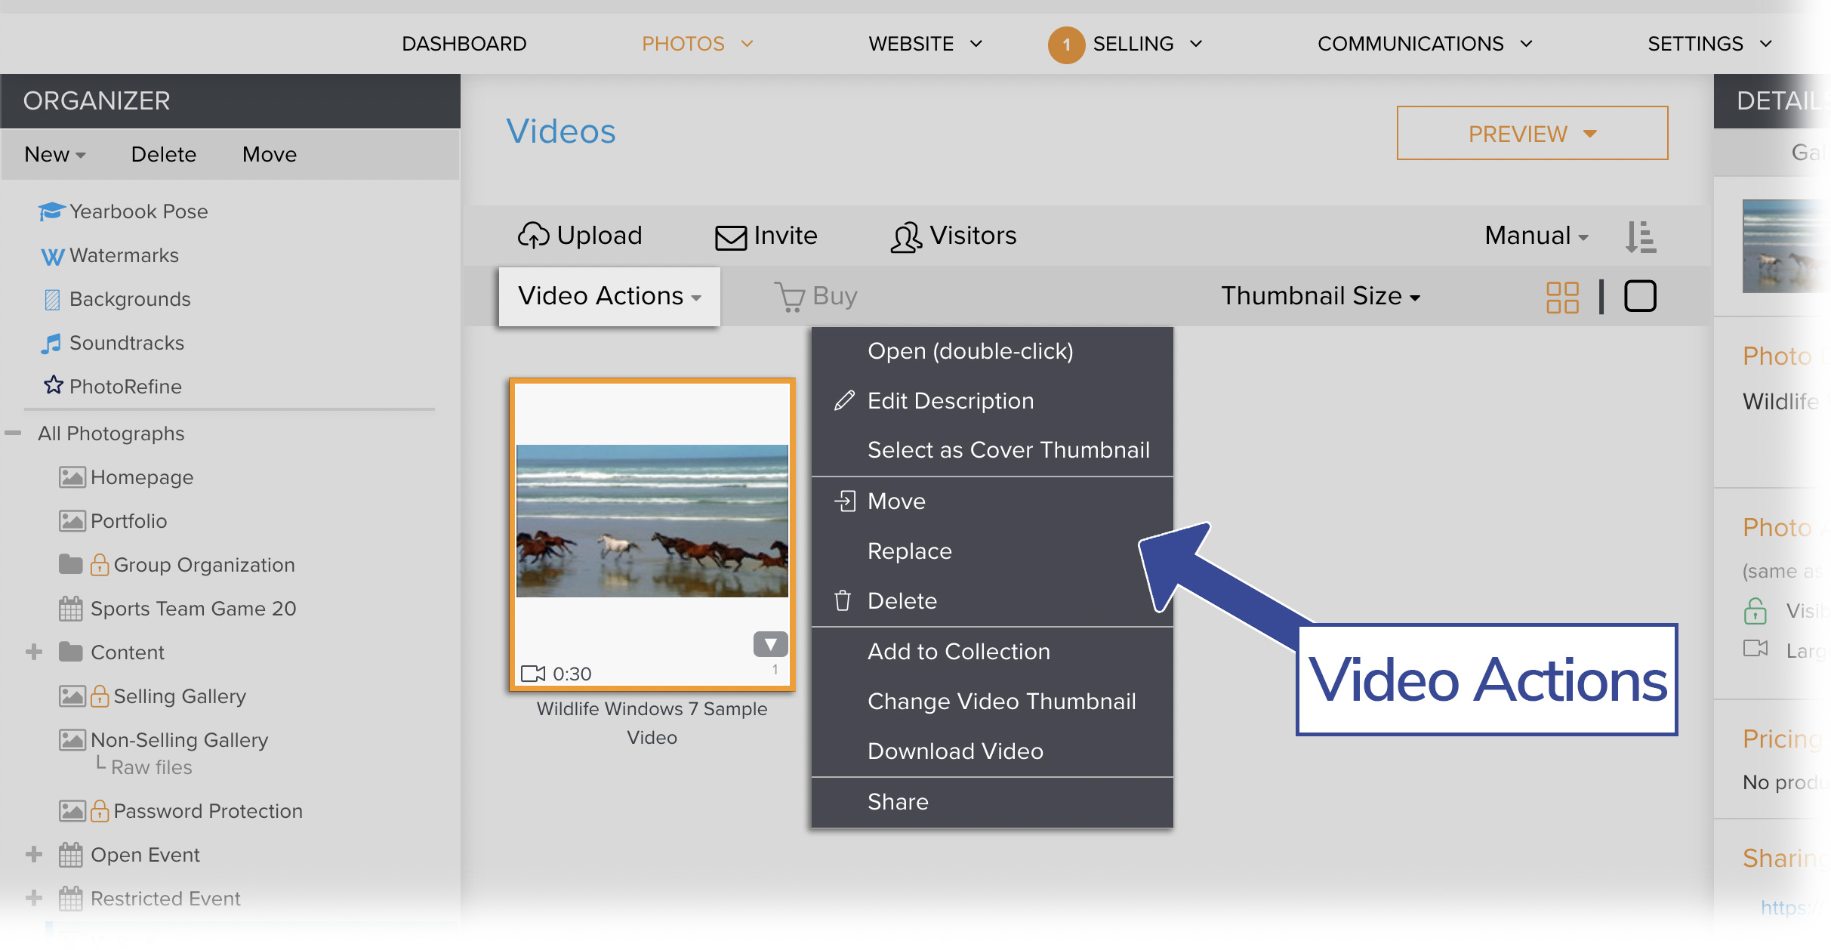
Task: Click Move in the Organizer toolbar
Action: tap(270, 154)
